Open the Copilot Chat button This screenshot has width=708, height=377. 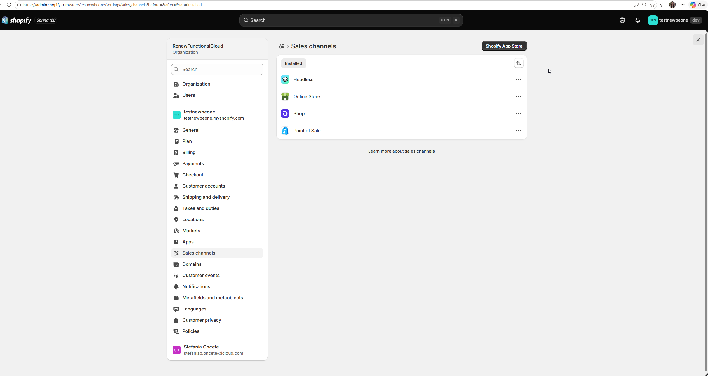pyautogui.click(x=697, y=5)
